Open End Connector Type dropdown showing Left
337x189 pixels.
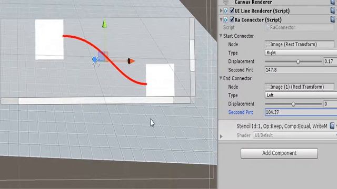click(301, 95)
